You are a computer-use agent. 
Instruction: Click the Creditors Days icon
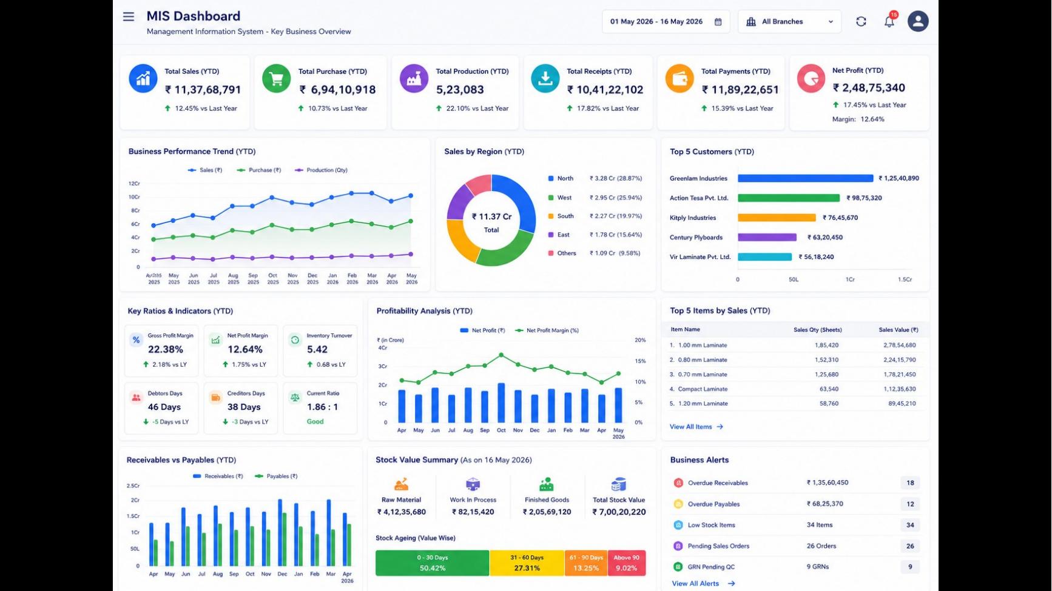pyautogui.click(x=215, y=398)
